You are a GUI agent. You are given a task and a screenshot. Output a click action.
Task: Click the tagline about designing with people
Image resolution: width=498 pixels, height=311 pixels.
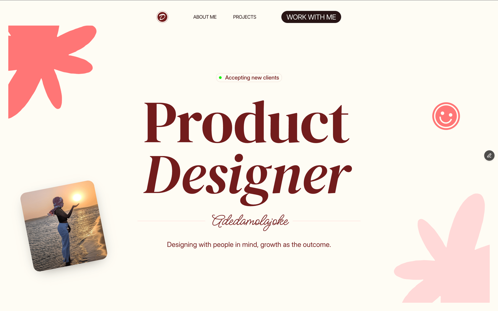coord(249,245)
